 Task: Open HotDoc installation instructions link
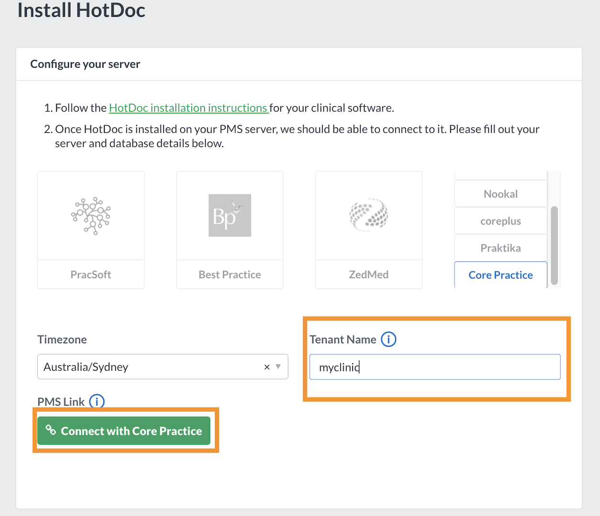coord(189,108)
